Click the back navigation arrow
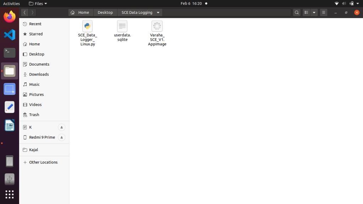The image size is (363, 204). click(24, 12)
